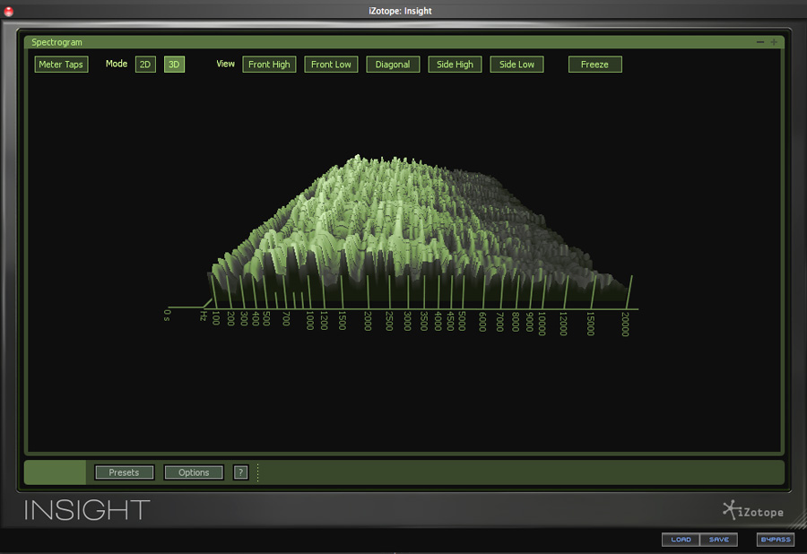Choose the Front Low view
This screenshot has height=554, width=807.
pyautogui.click(x=331, y=65)
